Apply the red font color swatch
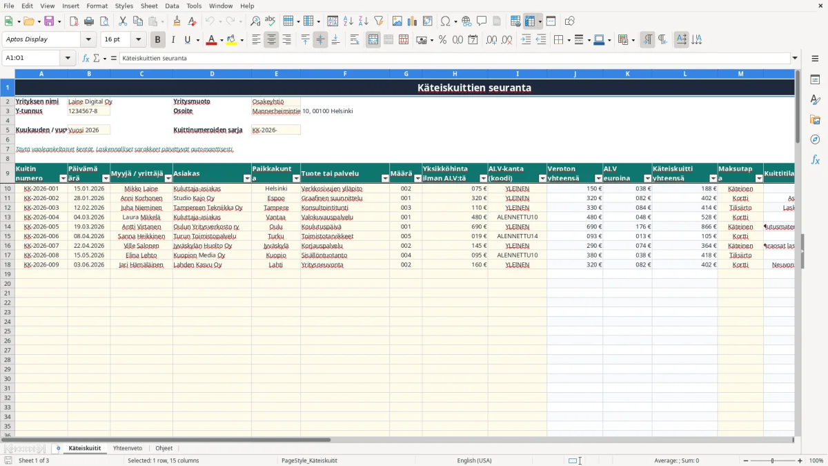Screen dimensions: 828x466 pyautogui.click(x=211, y=40)
